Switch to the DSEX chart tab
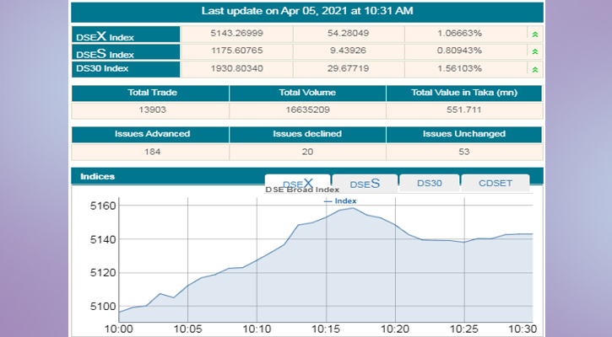612x337 pixels. click(297, 183)
